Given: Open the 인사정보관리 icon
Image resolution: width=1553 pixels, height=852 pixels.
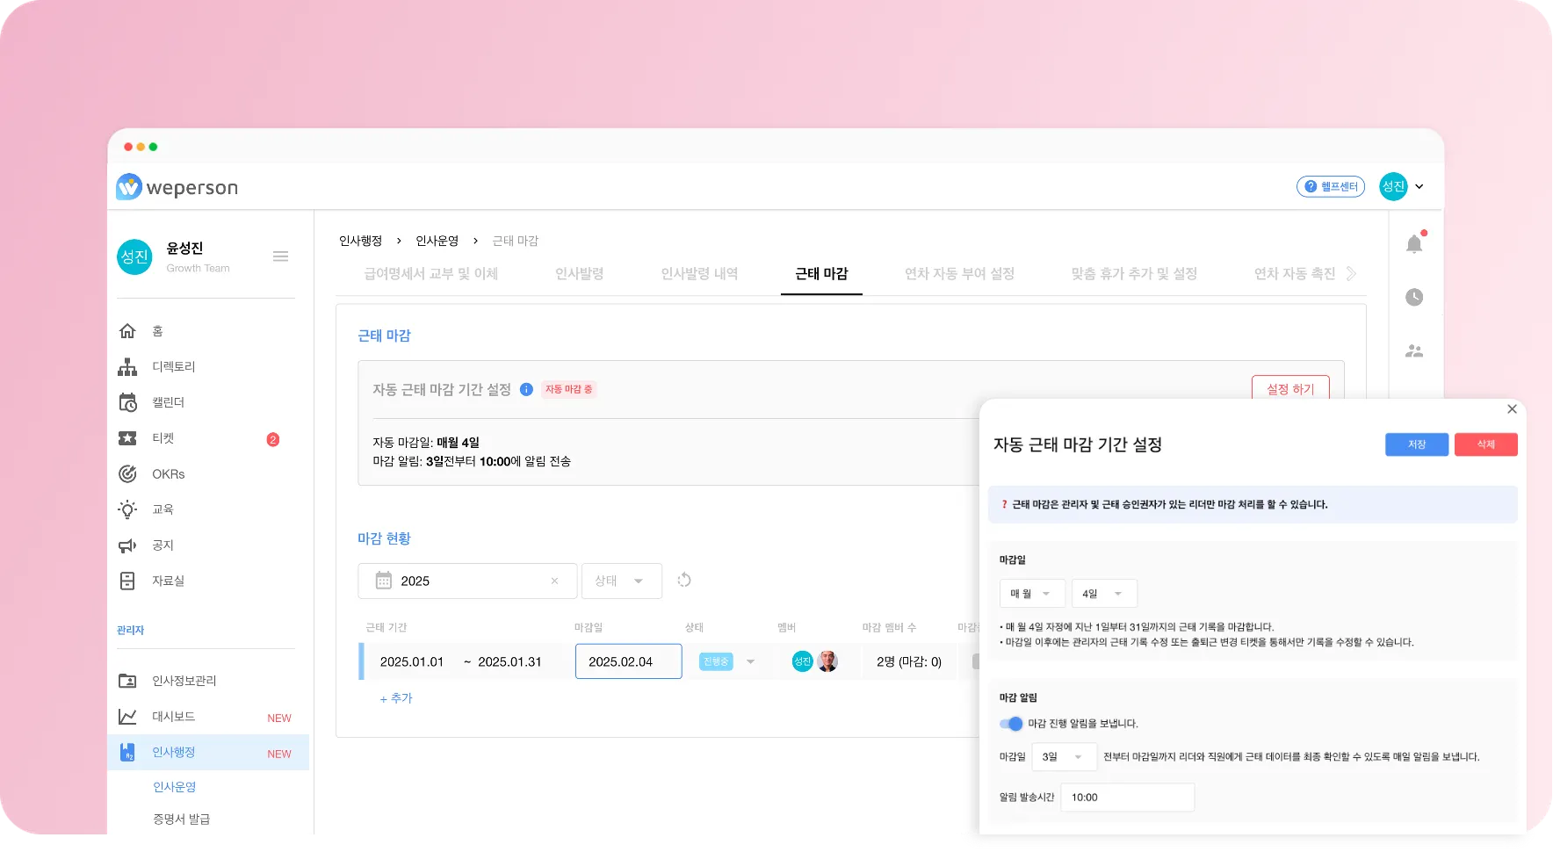Looking at the screenshot, I should (127, 681).
